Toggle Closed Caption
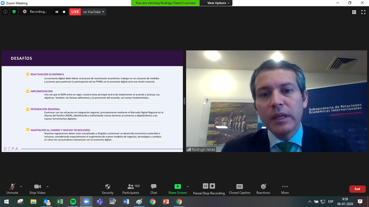 pos(239,189)
